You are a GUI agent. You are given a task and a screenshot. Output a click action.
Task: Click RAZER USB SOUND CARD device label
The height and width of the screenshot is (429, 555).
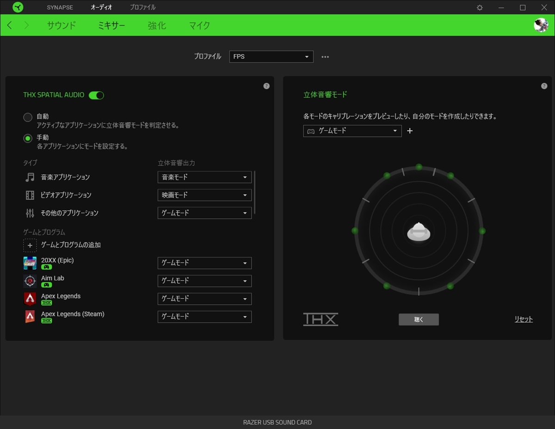pos(277,422)
